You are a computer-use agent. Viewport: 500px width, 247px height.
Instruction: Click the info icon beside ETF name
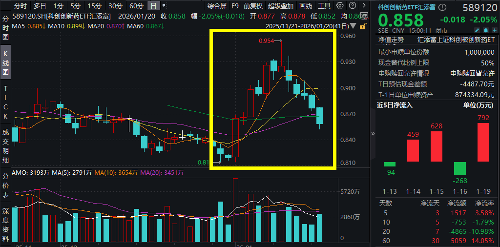click(442, 7)
